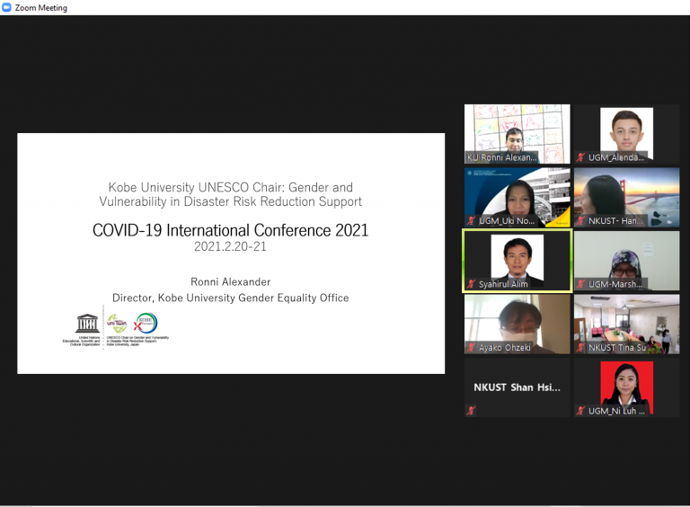Select NKUST Tina Su video tile
This screenshot has height=507, width=690.
pyautogui.click(x=626, y=324)
